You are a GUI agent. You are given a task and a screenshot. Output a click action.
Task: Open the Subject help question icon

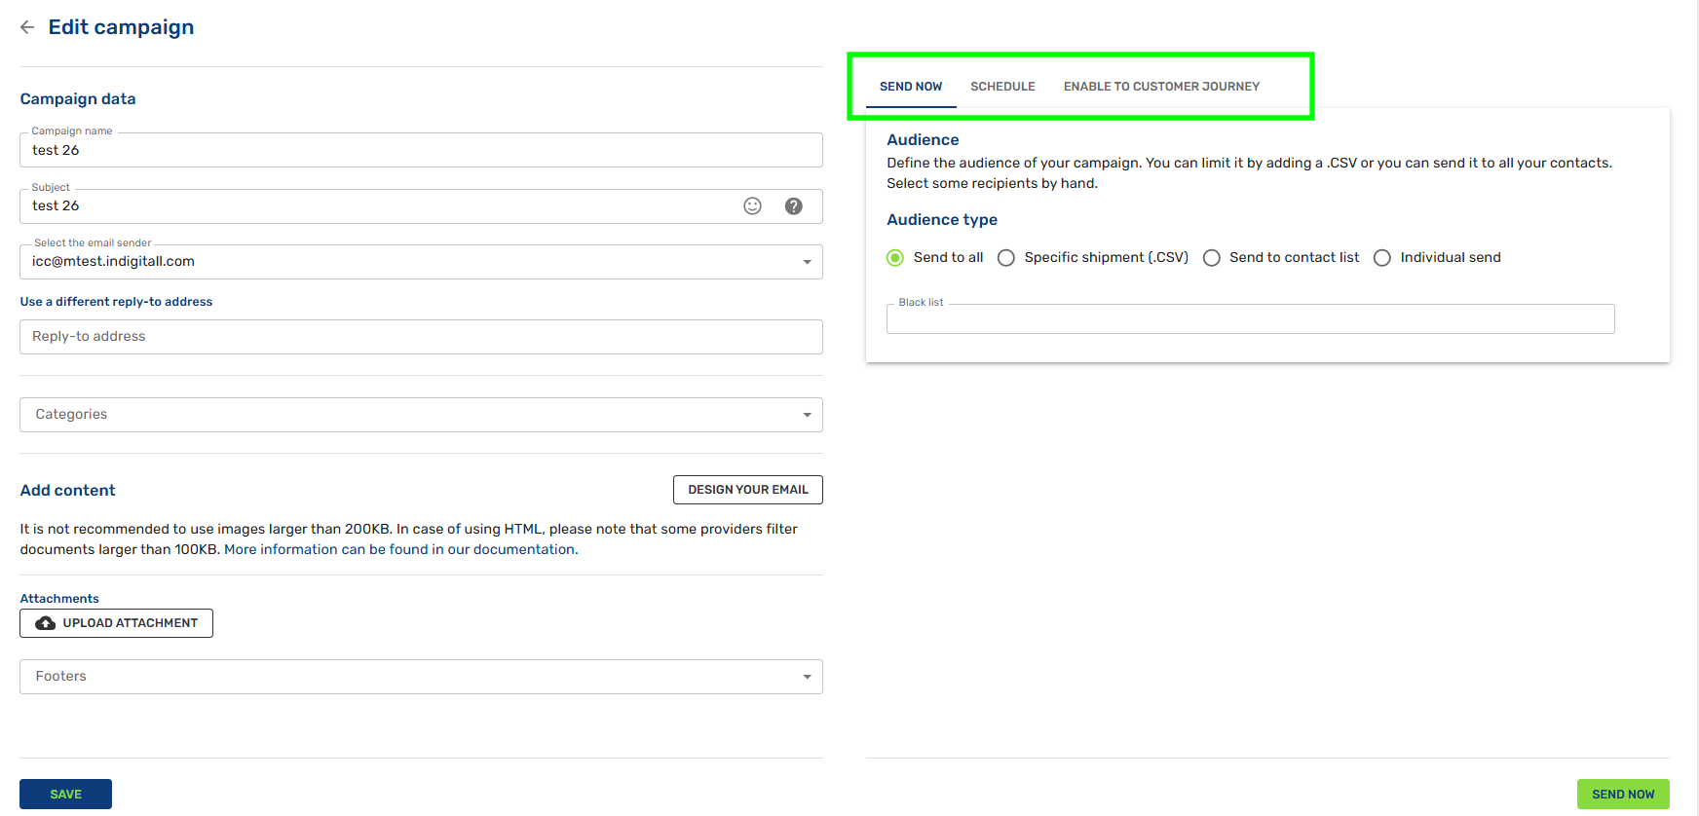tap(794, 205)
